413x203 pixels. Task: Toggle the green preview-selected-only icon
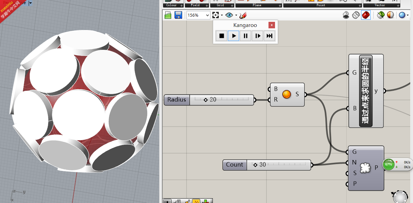[381, 15]
